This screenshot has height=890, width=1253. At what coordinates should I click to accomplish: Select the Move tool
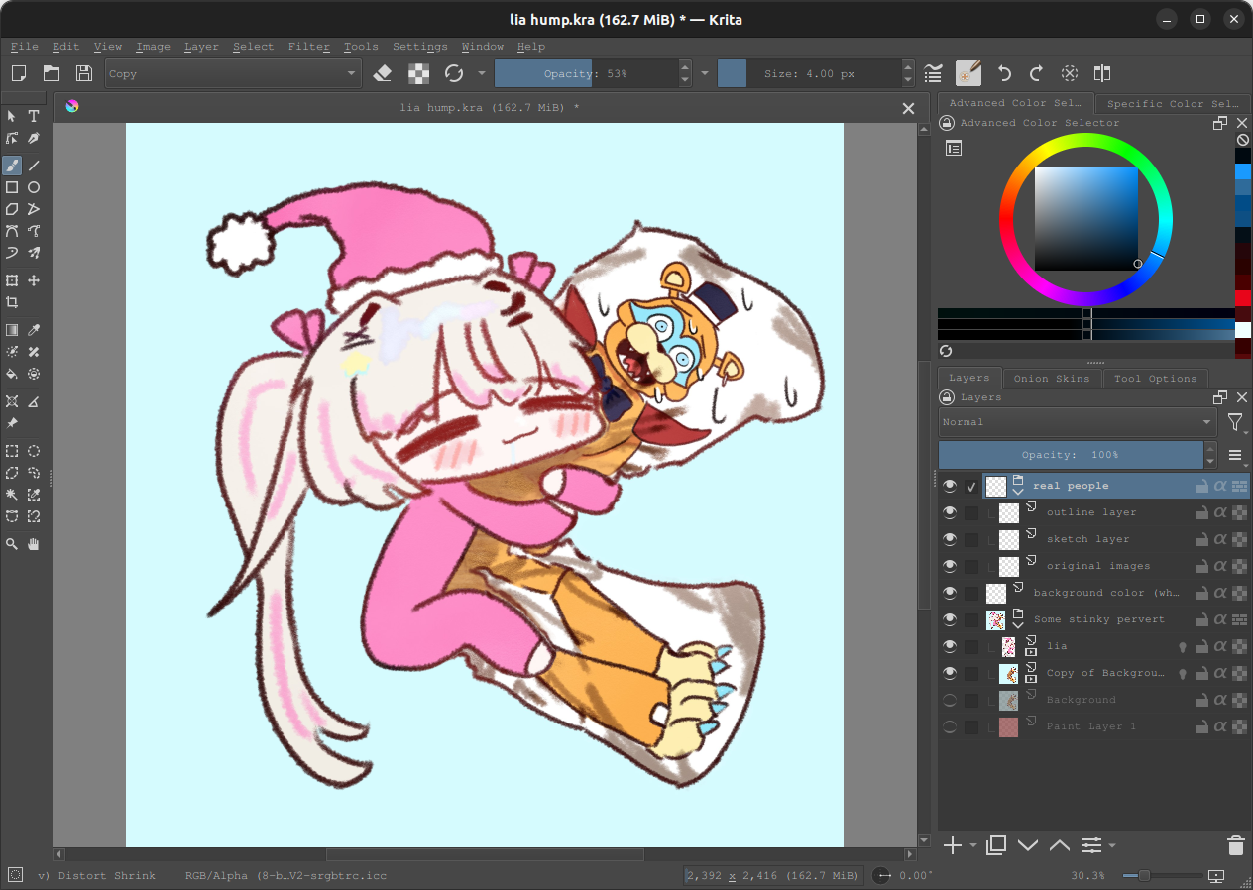coord(34,280)
